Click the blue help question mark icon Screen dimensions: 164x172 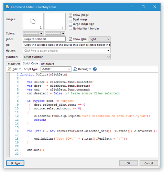(95, 69)
